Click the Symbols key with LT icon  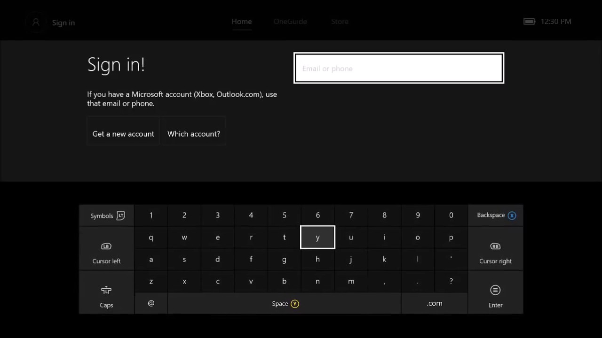coord(106,215)
